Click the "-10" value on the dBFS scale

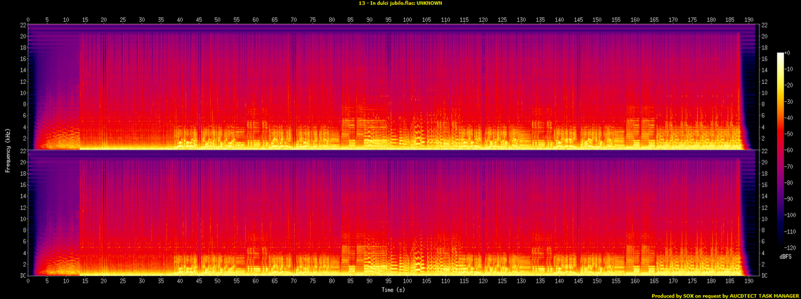click(789, 69)
